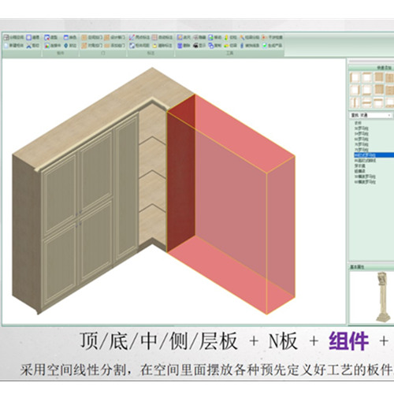The image size is (394, 394).
Task: Click the first thumbnail in the quick-add panel
Action: (355, 78)
